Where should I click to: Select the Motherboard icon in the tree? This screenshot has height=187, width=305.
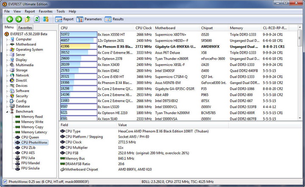[x=12, y=44]
